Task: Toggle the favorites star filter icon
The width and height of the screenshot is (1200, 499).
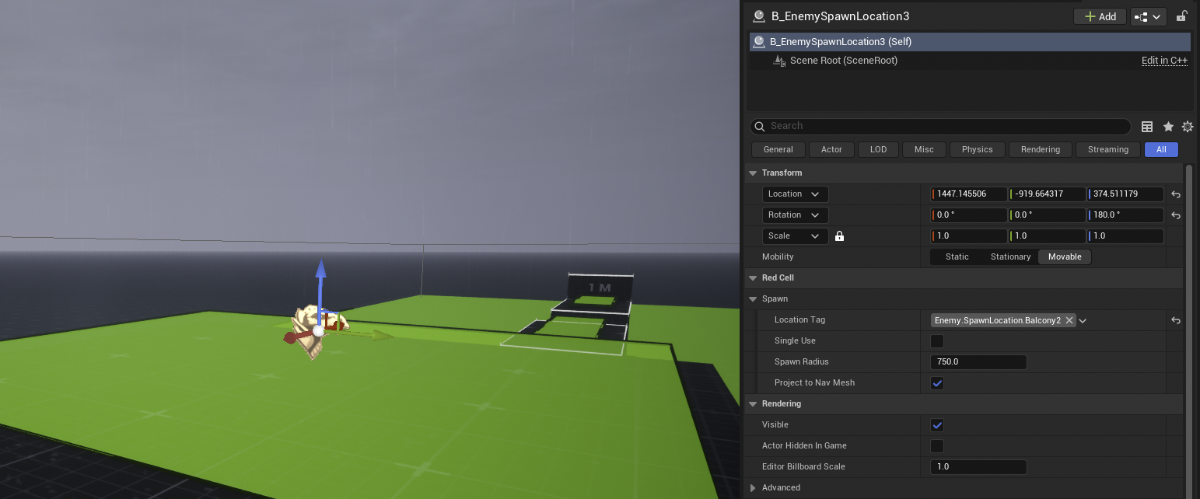Action: click(x=1168, y=127)
